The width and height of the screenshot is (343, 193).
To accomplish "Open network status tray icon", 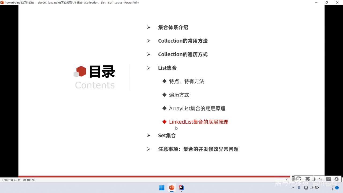I will coord(306,188).
